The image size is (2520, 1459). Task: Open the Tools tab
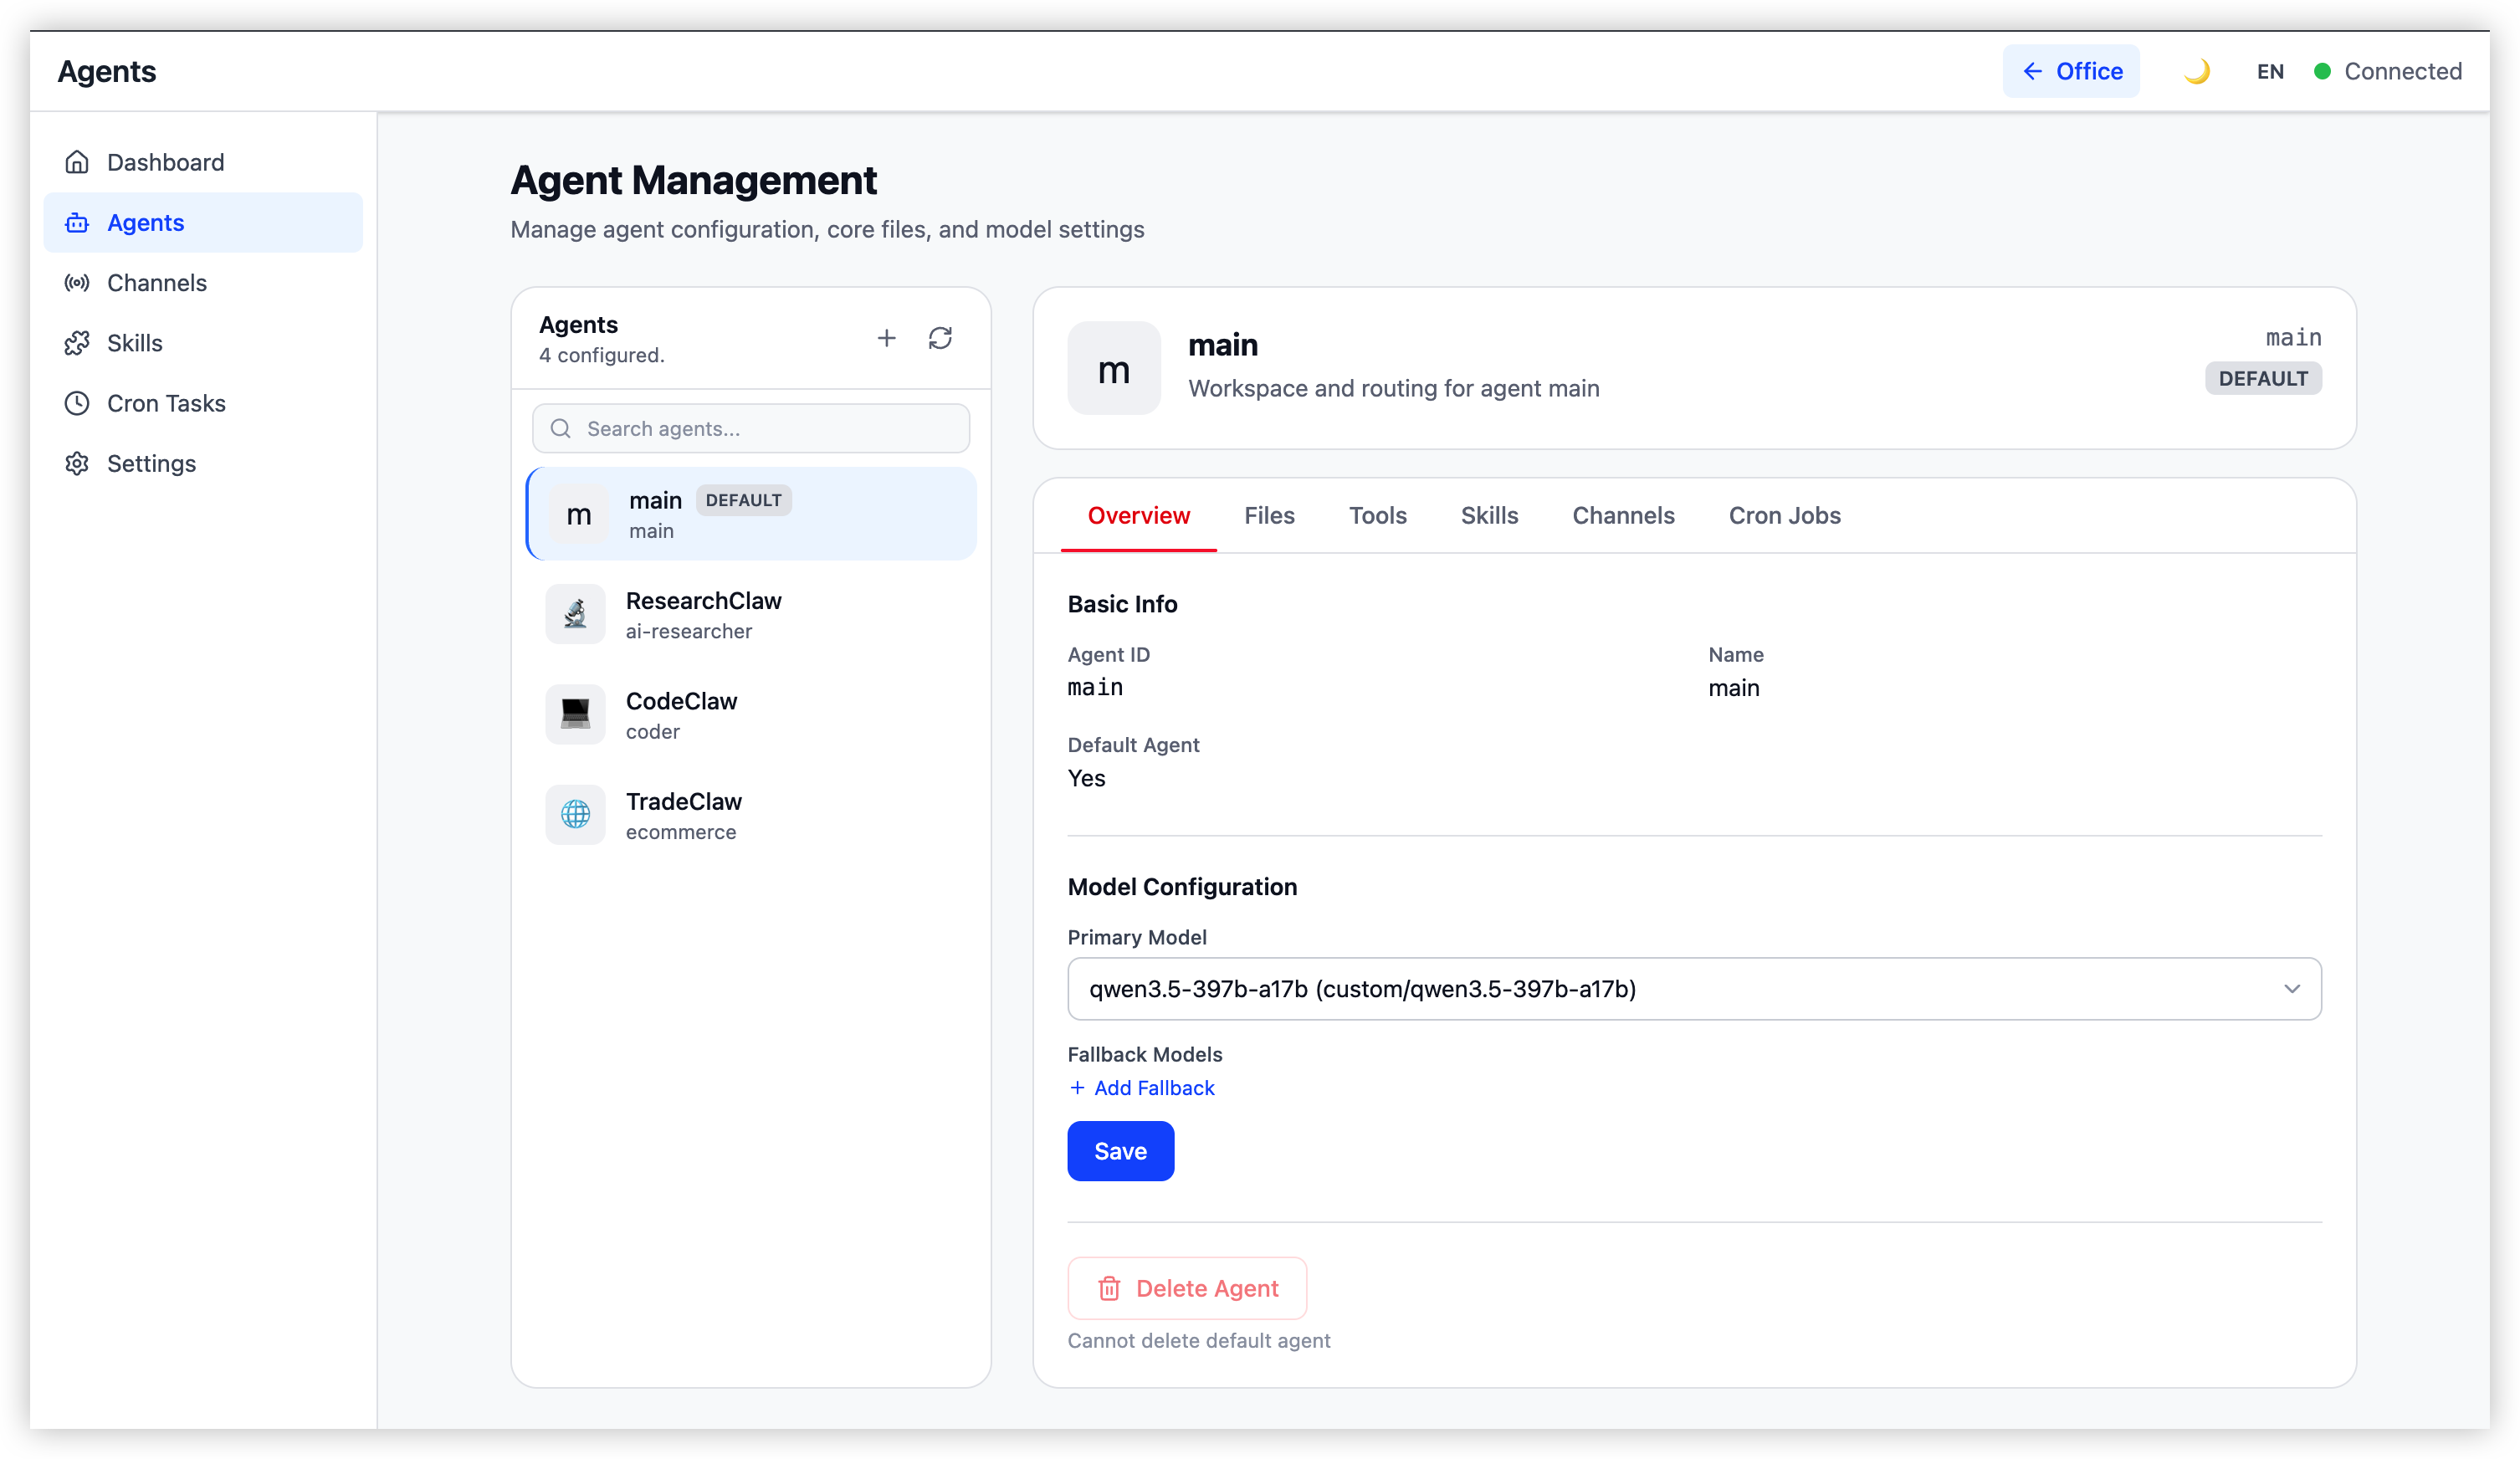point(1377,516)
